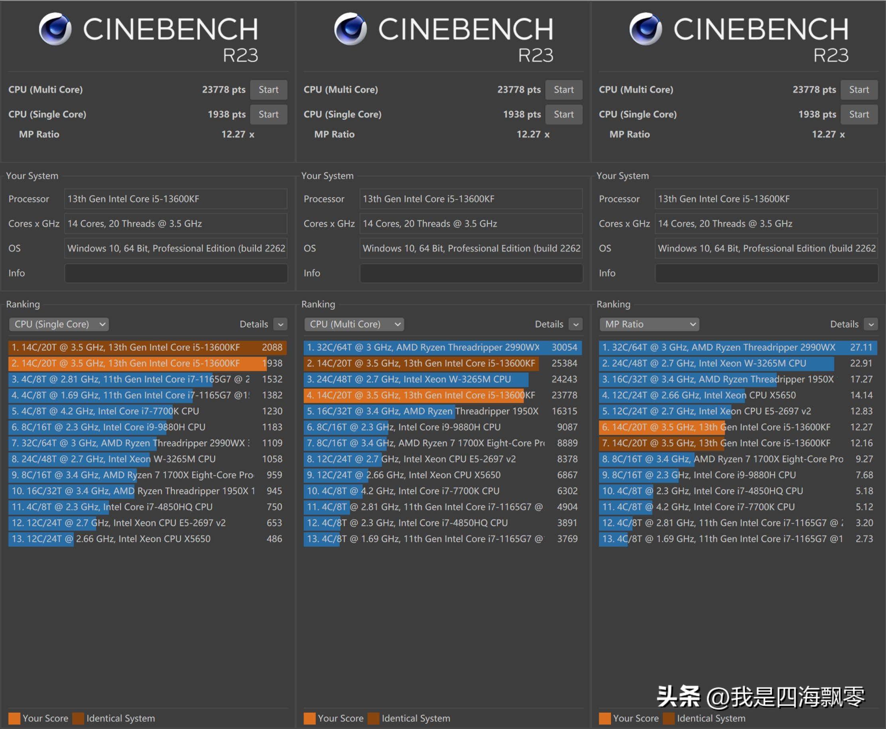Viewport: 886px width, 729px height.
Task: Click the Info field in right panel
Action: tap(766, 273)
